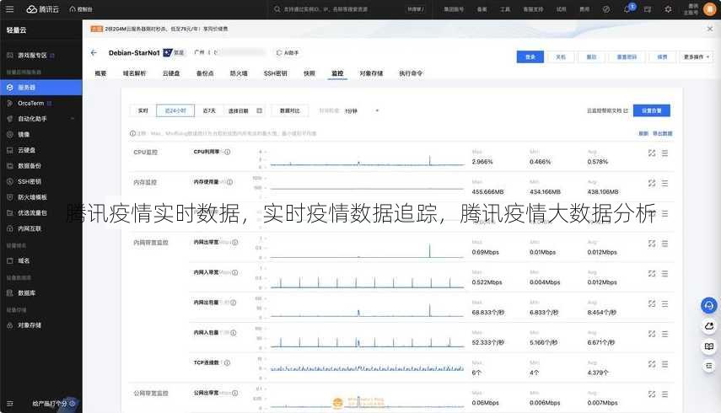Click the 关机 shutdown button
721x413 pixels.
561,57
